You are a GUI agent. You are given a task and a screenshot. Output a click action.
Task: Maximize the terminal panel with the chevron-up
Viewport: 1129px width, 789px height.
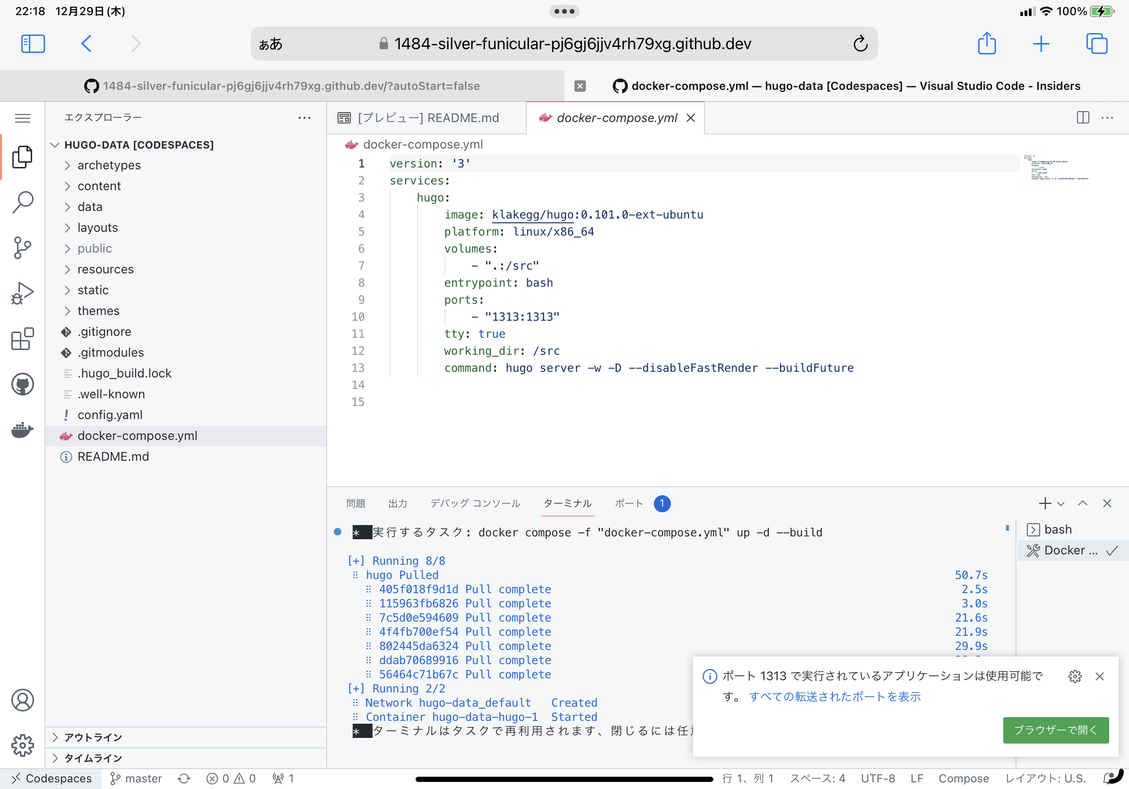[1082, 503]
